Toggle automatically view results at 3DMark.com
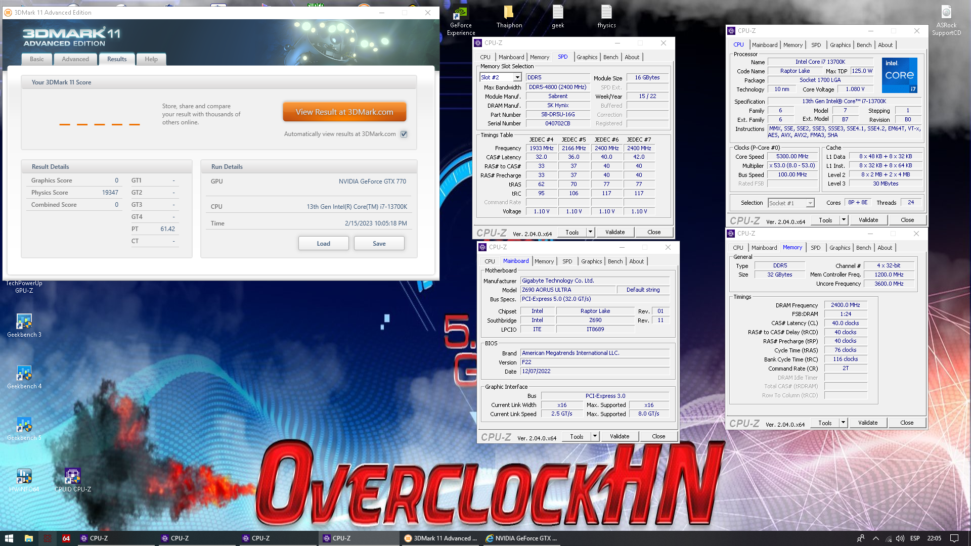 (404, 134)
